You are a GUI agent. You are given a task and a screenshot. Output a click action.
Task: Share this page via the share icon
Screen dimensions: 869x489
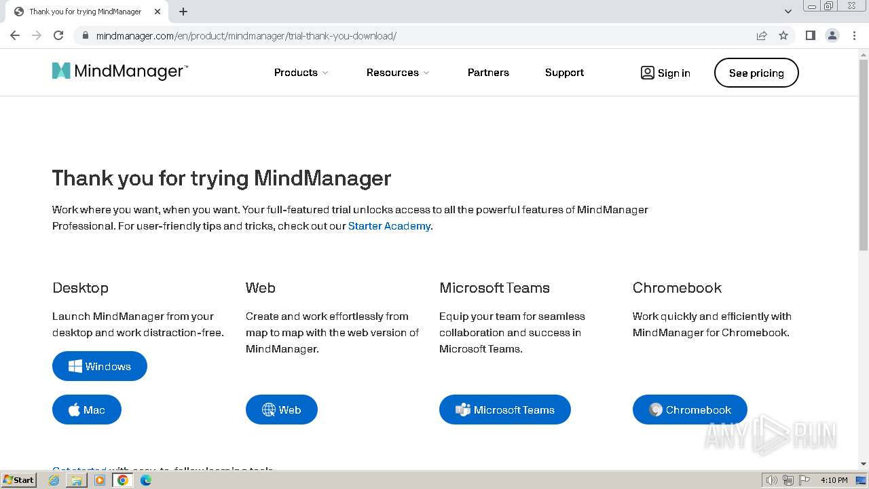pyautogui.click(x=762, y=35)
